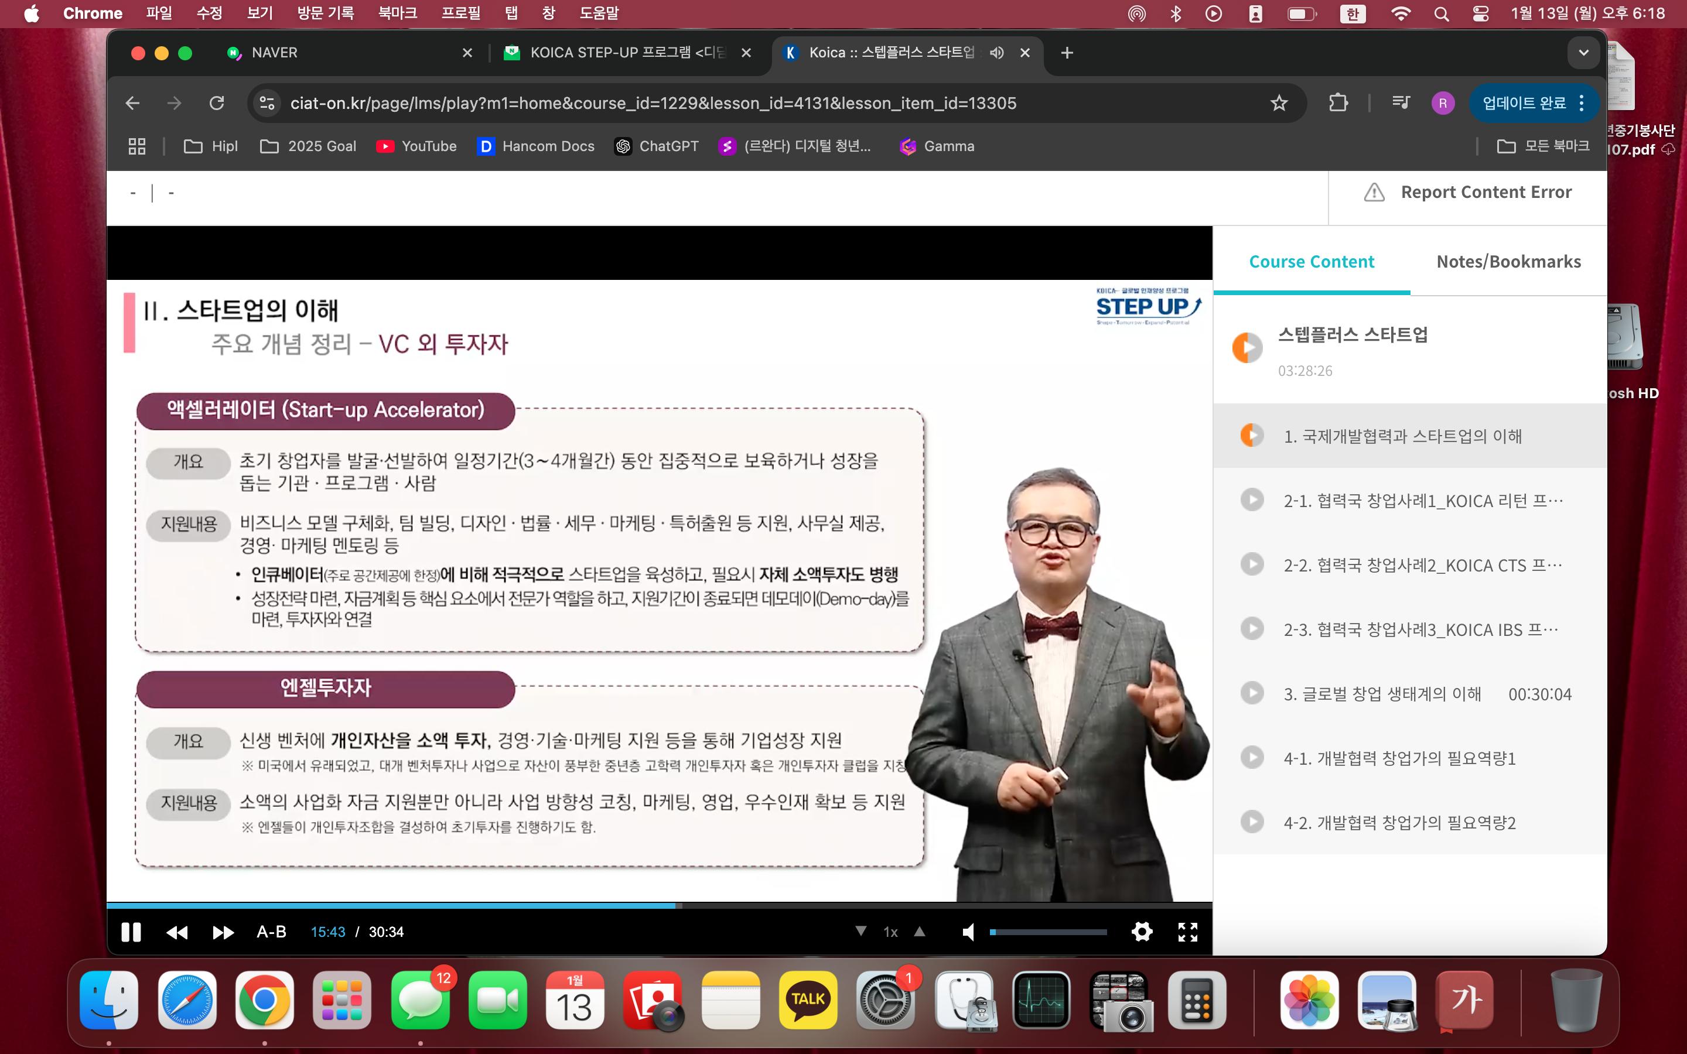
Task: Toggle A-B repeat in player
Action: [x=271, y=932]
